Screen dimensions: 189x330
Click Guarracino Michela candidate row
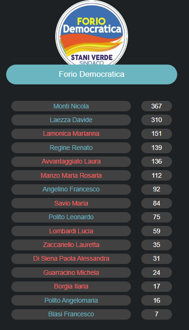coord(71,273)
